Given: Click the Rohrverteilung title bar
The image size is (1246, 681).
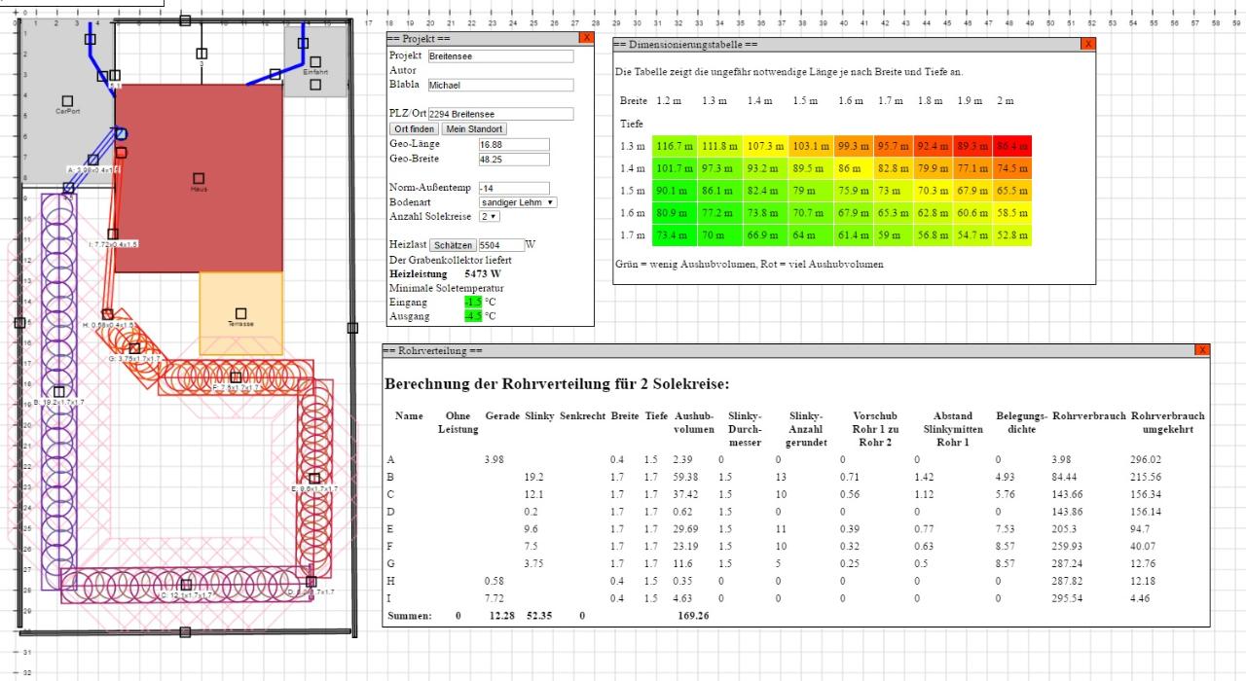Looking at the screenshot, I should click(x=789, y=350).
